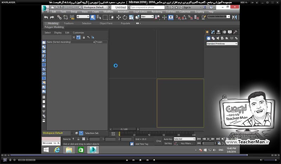
Task: Toggle Angle Snap
Action: click(184, 17)
